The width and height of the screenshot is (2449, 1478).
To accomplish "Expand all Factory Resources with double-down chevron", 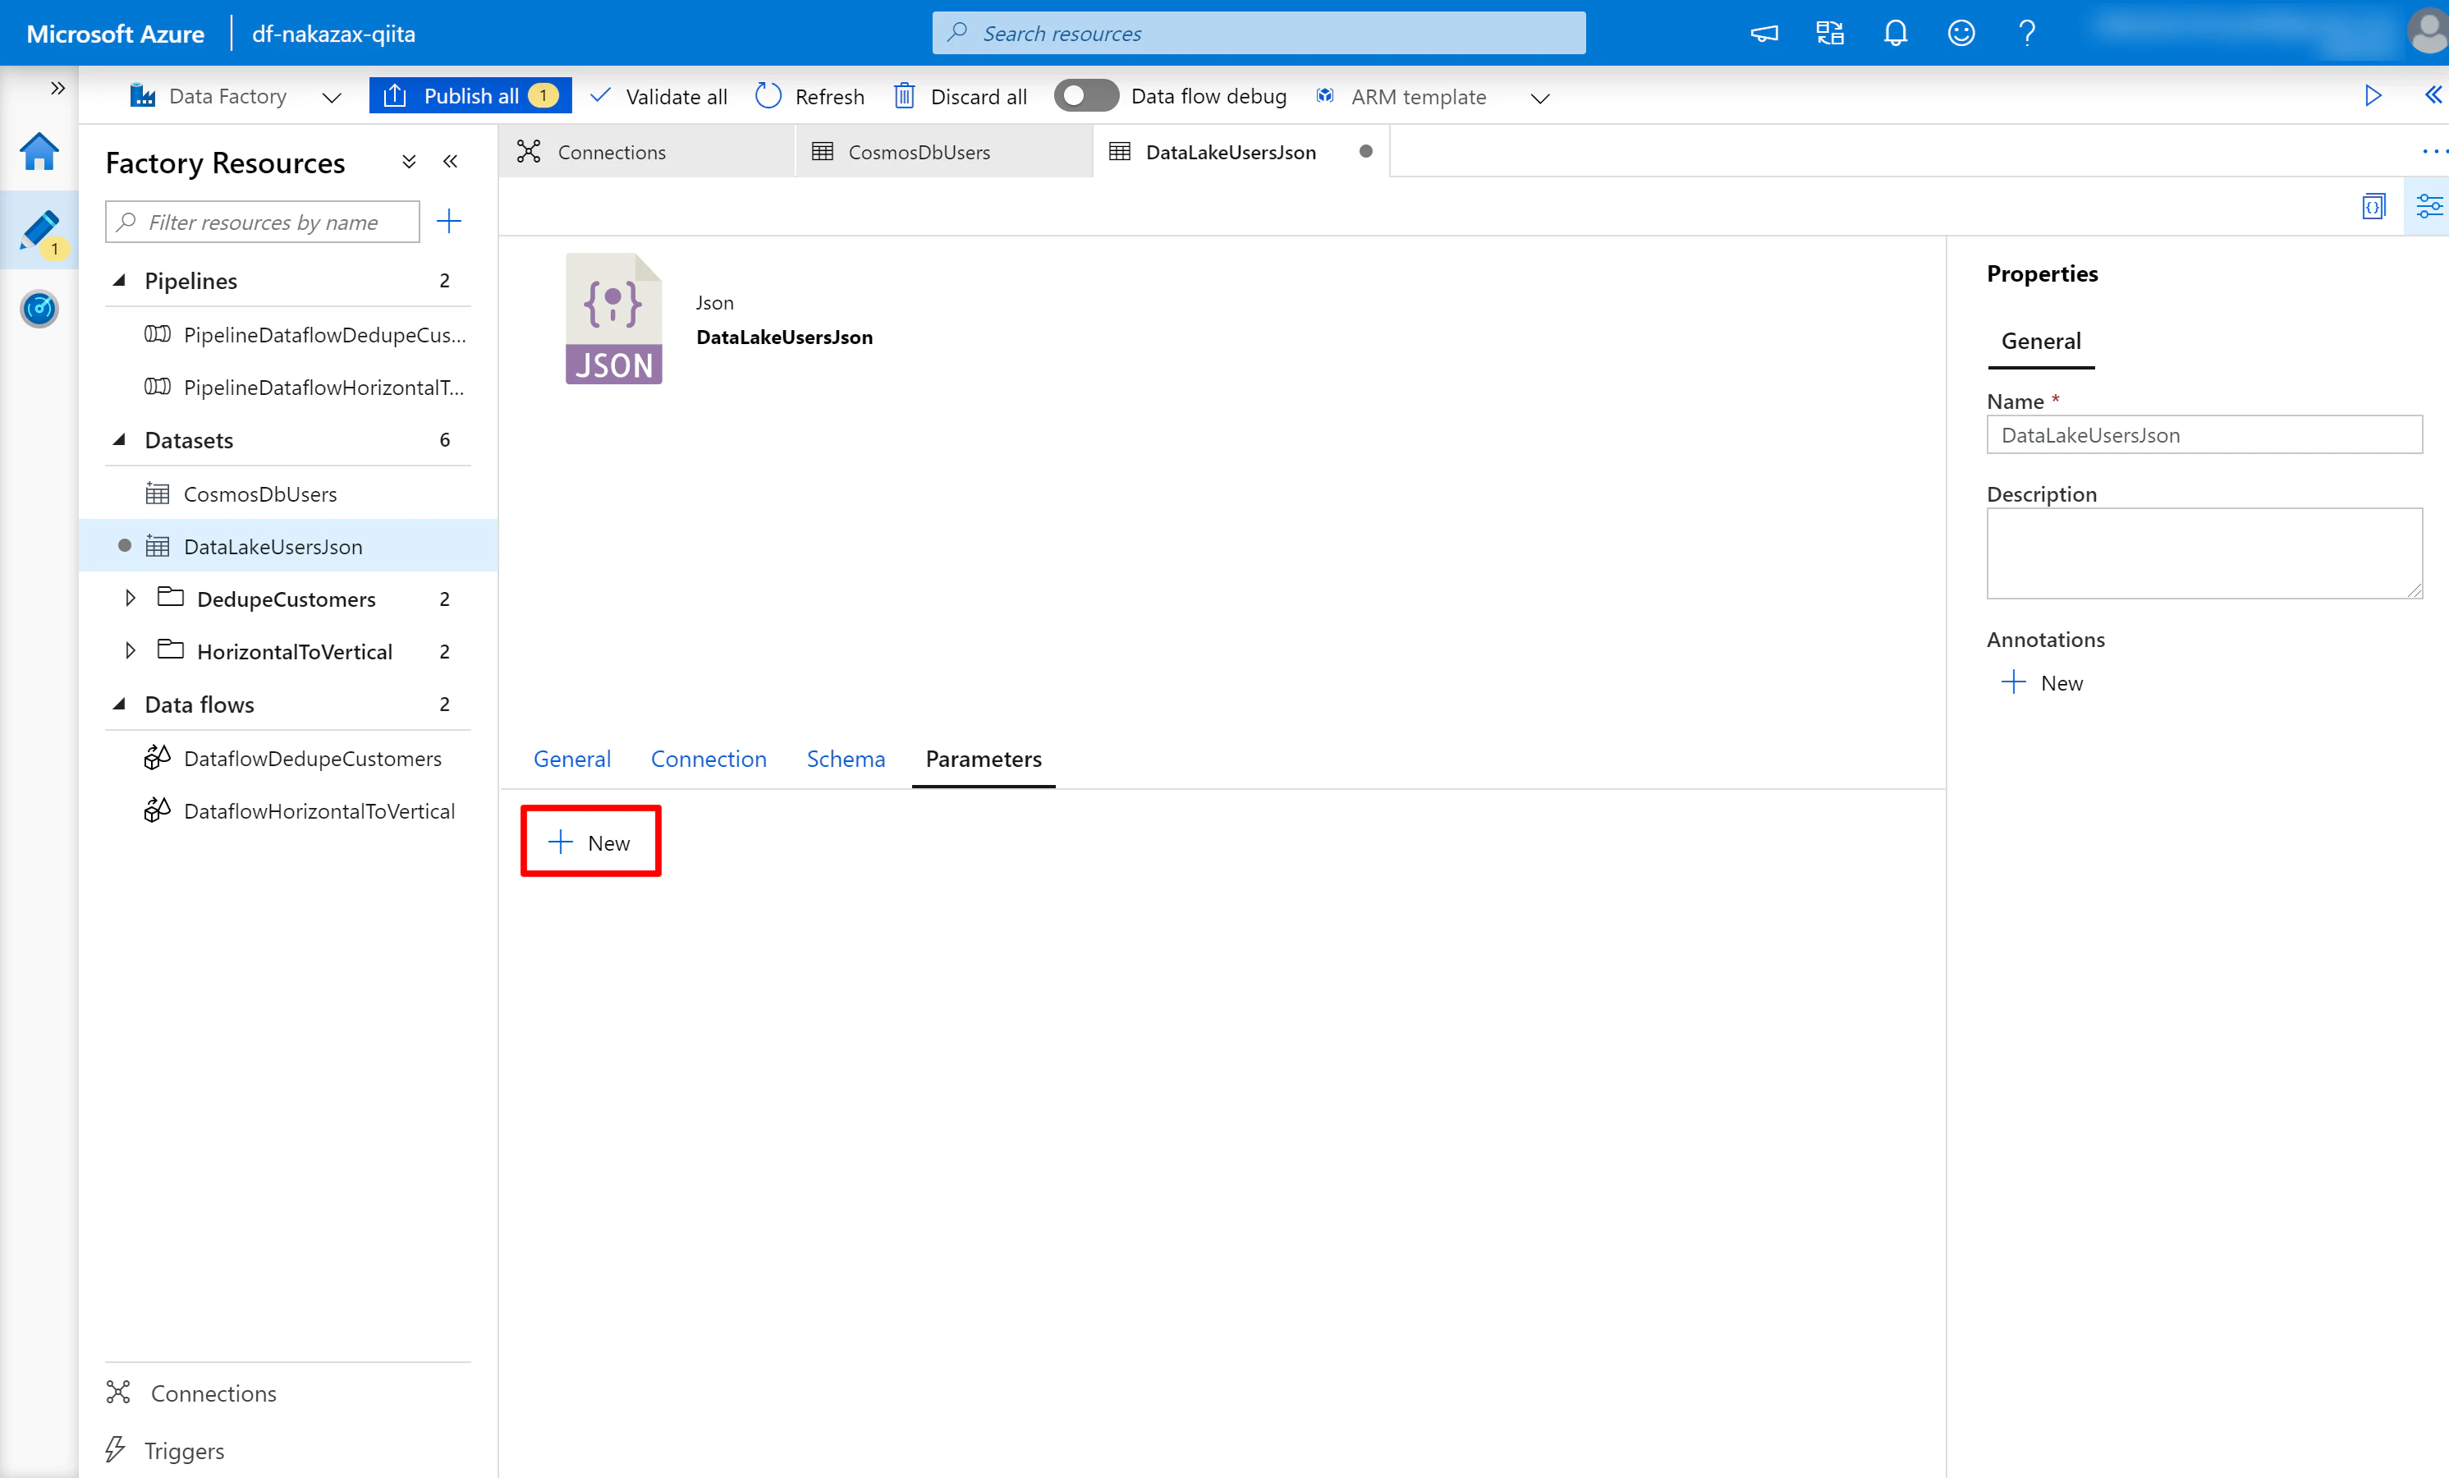I will (x=409, y=161).
